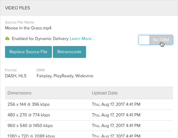178x138 pixels.
Task: Click the Fairplay, PlayReady, Widevine DRM value
Action: click(x=65, y=76)
